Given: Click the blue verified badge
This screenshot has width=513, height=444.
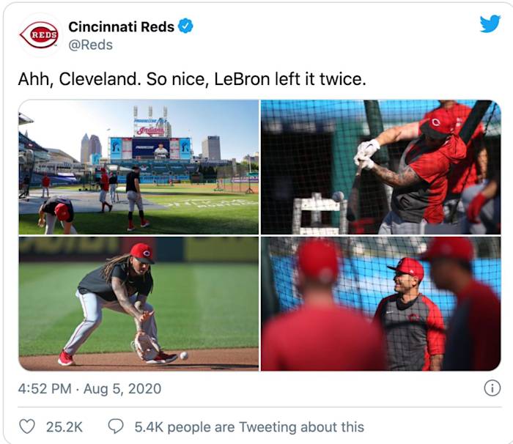Looking at the screenshot, I should click(x=186, y=26).
